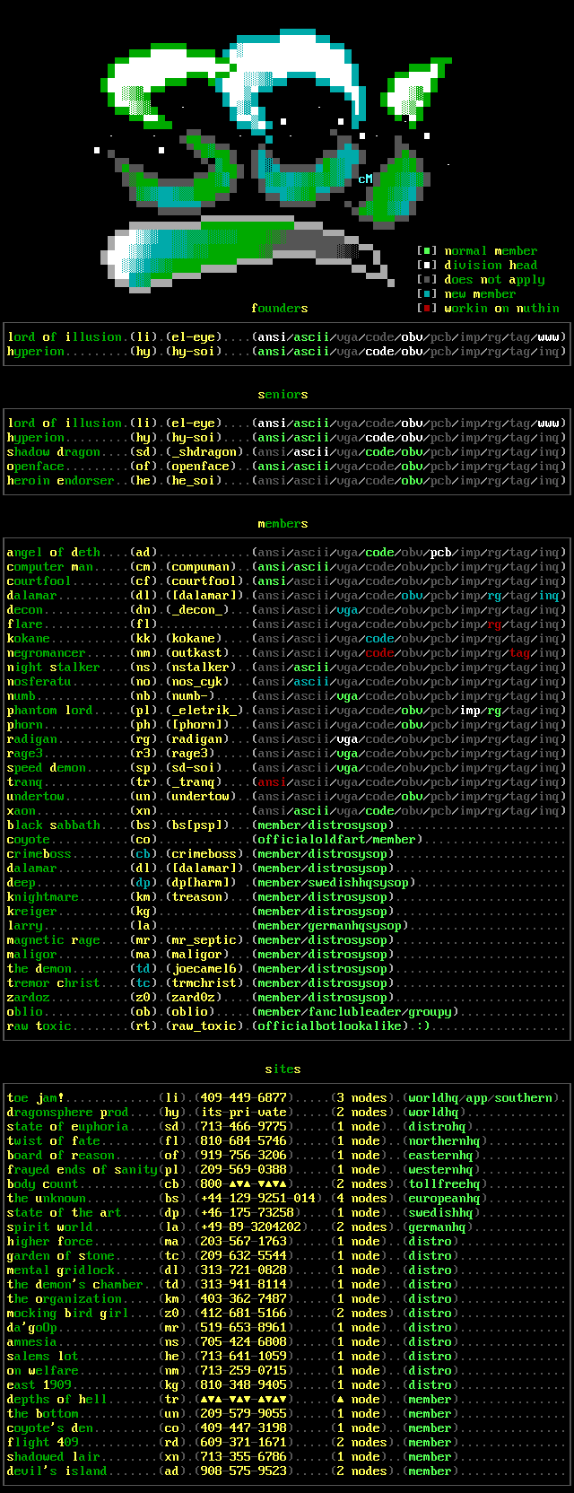This screenshot has width=574, height=1493.
Task: Click the cyan new member legend square
Action: pos(429,294)
